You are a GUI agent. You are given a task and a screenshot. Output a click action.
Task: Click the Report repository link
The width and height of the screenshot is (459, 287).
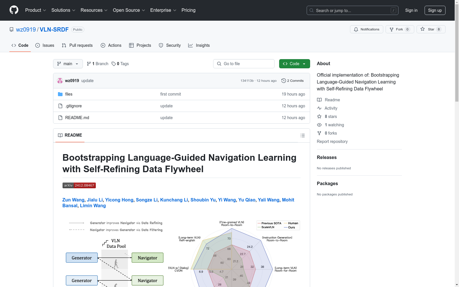(x=332, y=141)
